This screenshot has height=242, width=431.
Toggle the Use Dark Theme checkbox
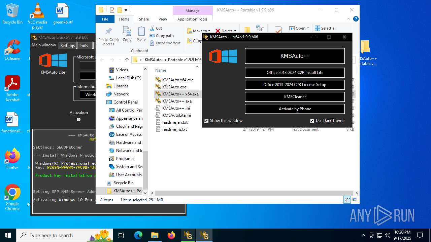pyautogui.click(x=312, y=121)
